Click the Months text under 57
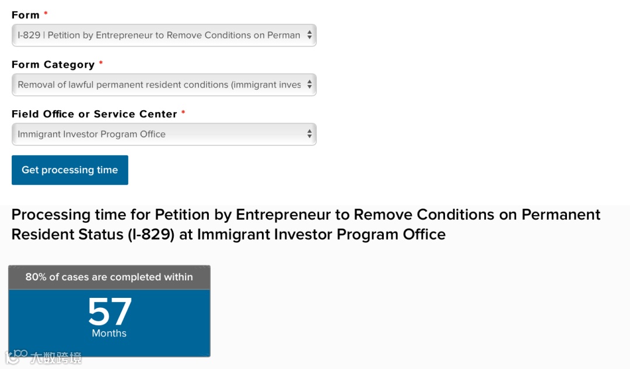Image resolution: width=630 pixels, height=369 pixels. tap(109, 333)
